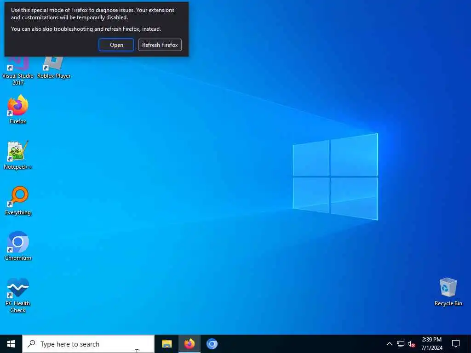Launch Chromium from the taskbar

tap(212, 344)
